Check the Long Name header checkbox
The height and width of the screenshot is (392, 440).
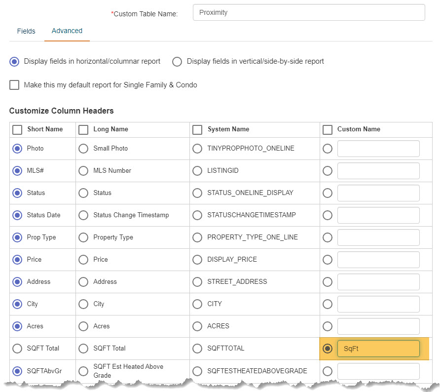(83, 130)
